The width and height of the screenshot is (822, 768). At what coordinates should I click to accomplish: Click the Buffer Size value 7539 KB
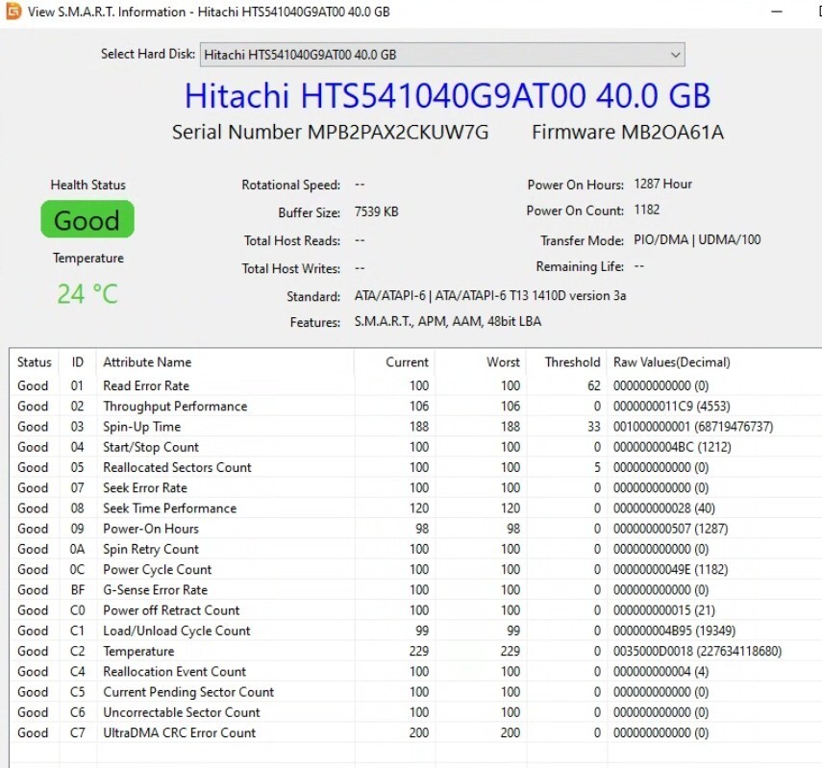[377, 211]
